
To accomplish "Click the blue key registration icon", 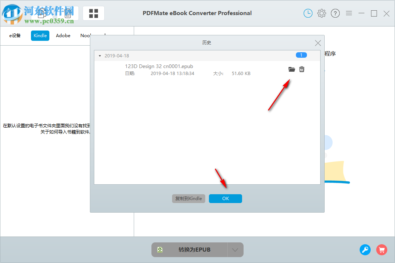I will click(x=365, y=250).
